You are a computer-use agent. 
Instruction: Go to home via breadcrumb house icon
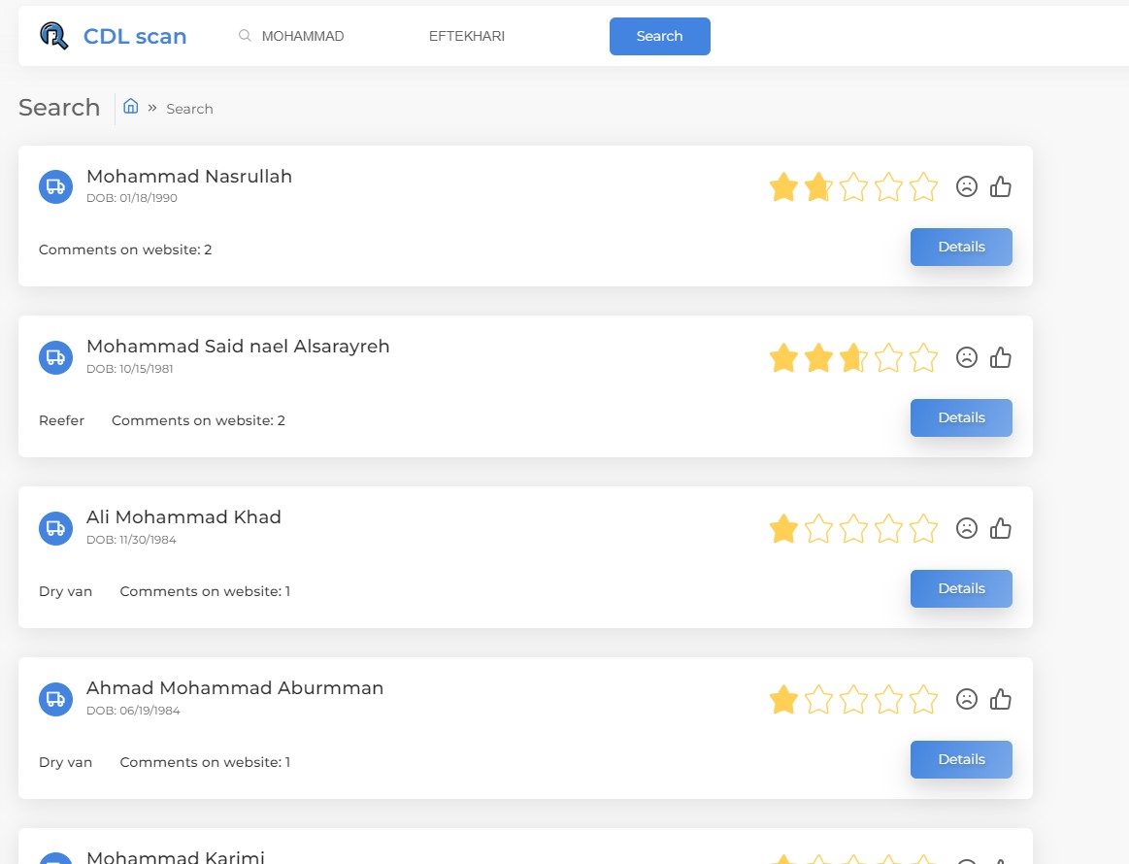point(131,107)
